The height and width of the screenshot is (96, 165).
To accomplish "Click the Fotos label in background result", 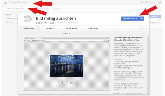I will tap(159, 20).
